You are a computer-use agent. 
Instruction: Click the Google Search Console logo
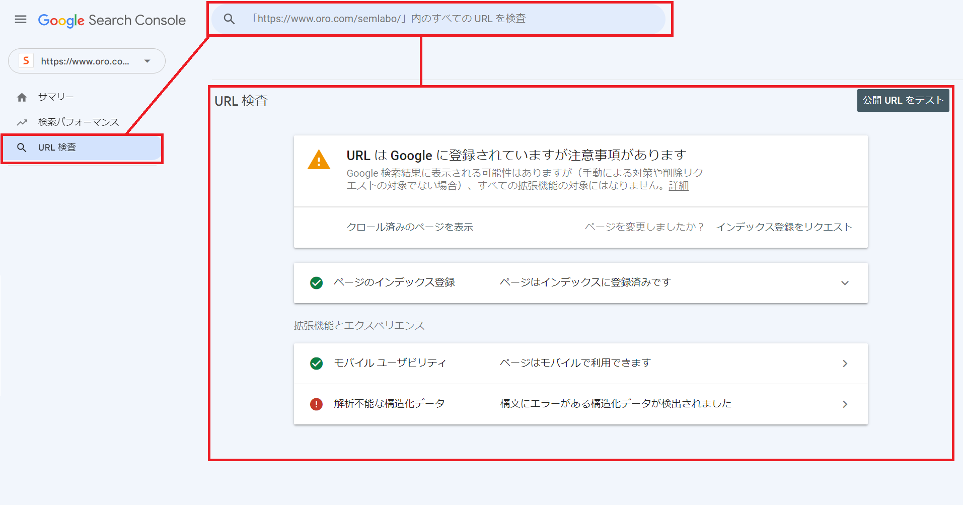pyautogui.click(x=111, y=20)
